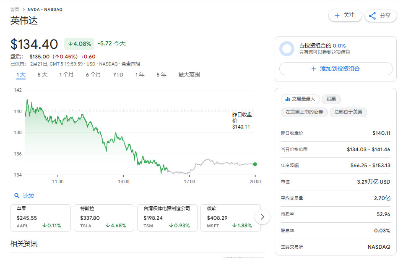This screenshot has width=403, height=258.
Task: Click the ↓4.08% change badge
Action: (79, 44)
